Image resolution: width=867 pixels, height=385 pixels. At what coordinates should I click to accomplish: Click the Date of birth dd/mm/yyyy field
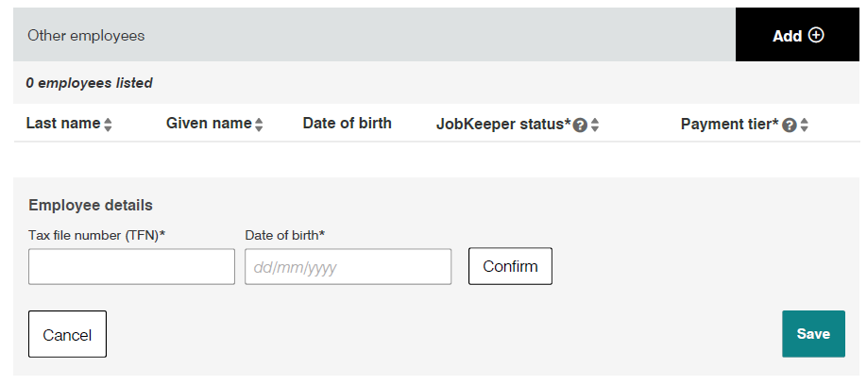coord(348,267)
